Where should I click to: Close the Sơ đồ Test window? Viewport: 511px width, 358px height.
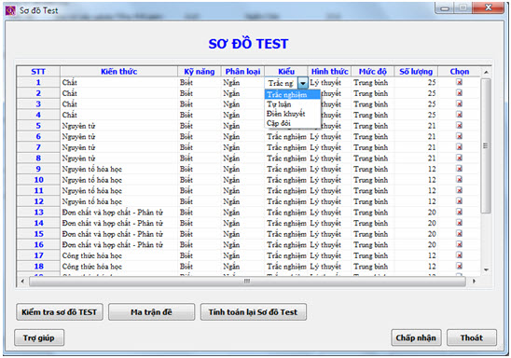pyautogui.click(x=489, y=7)
